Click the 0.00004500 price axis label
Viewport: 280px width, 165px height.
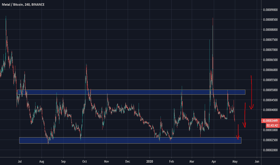pos(270,100)
